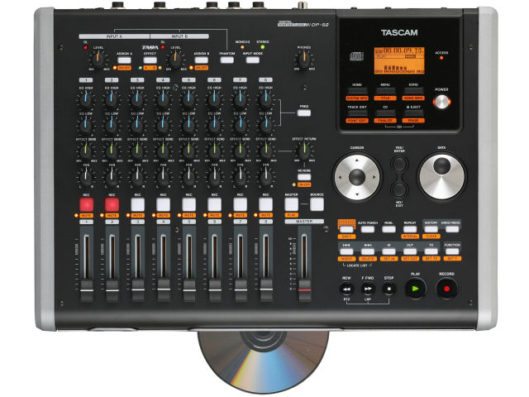Tap the MASTER button beside BOUNCE
Image resolution: width=529 pixels, height=397 pixels.
pyautogui.click(x=291, y=204)
